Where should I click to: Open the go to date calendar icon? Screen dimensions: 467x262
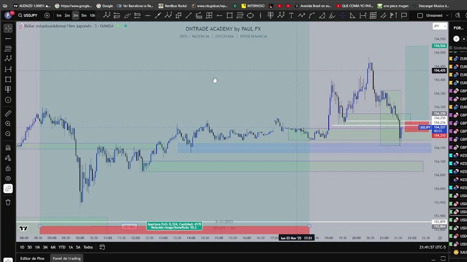(102, 247)
